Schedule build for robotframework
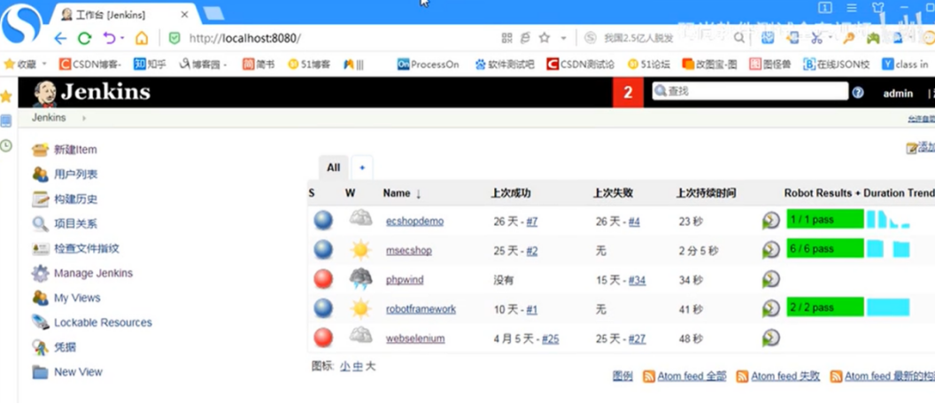935x412 pixels. point(771,308)
